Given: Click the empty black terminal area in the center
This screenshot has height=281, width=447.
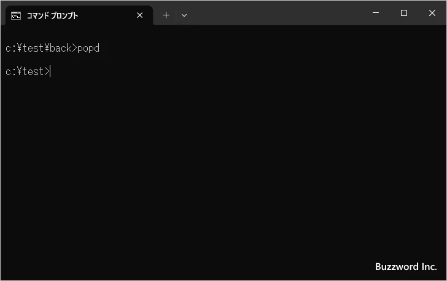Looking at the screenshot, I should pos(223,160).
